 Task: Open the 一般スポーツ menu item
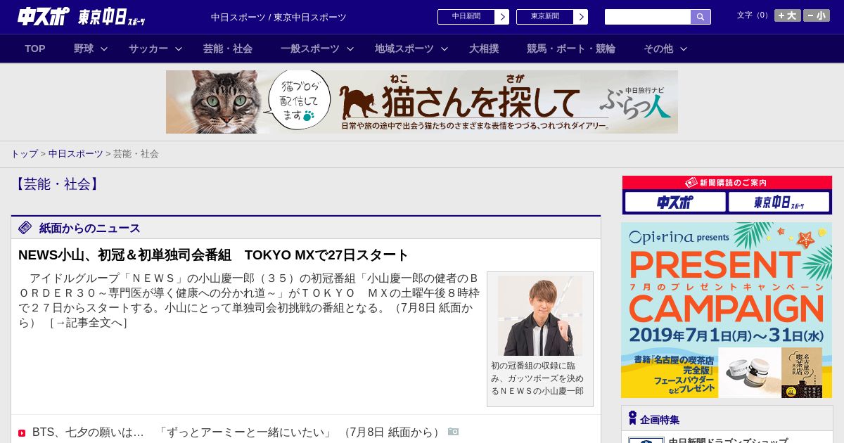click(x=310, y=49)
